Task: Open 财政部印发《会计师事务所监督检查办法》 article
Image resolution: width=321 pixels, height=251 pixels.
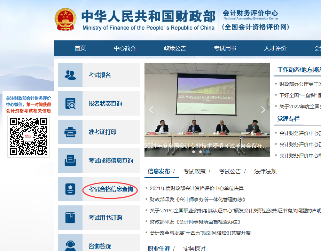Action: [195, 222]
